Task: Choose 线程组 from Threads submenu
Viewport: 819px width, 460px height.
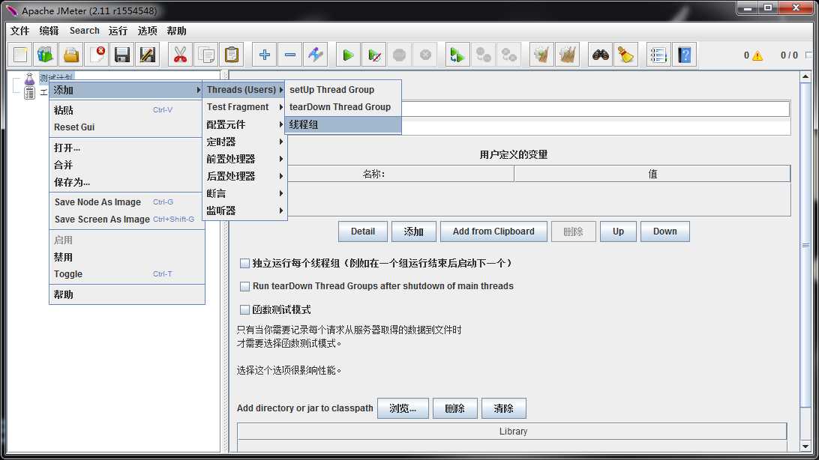Action: [x=343, y=124]
